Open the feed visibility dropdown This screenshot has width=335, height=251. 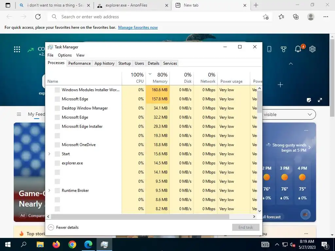point(289,114)
